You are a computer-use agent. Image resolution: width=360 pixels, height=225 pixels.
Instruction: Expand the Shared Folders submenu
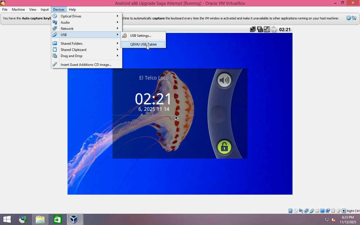[87, 43]
